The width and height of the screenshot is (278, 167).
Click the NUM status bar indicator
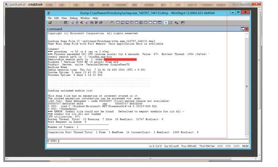245,146
